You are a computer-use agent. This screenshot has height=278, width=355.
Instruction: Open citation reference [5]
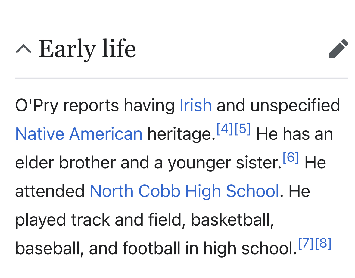pos(242,130)
